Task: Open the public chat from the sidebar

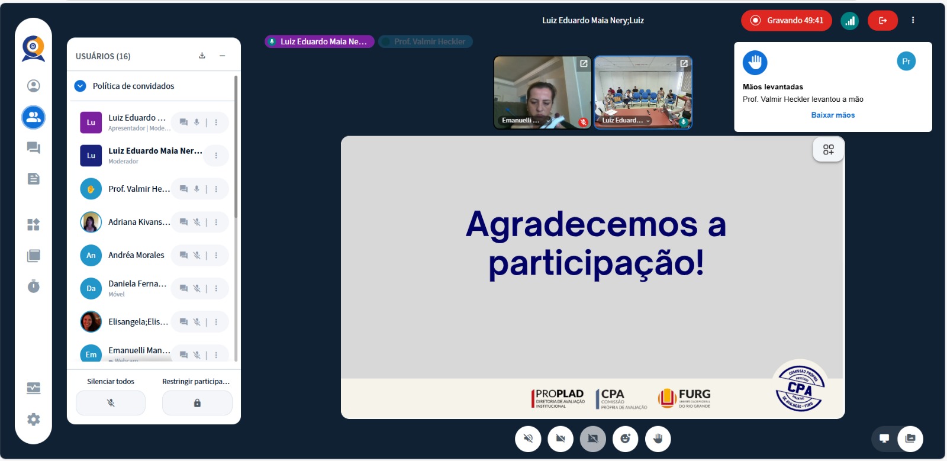Action: (34, 148)
